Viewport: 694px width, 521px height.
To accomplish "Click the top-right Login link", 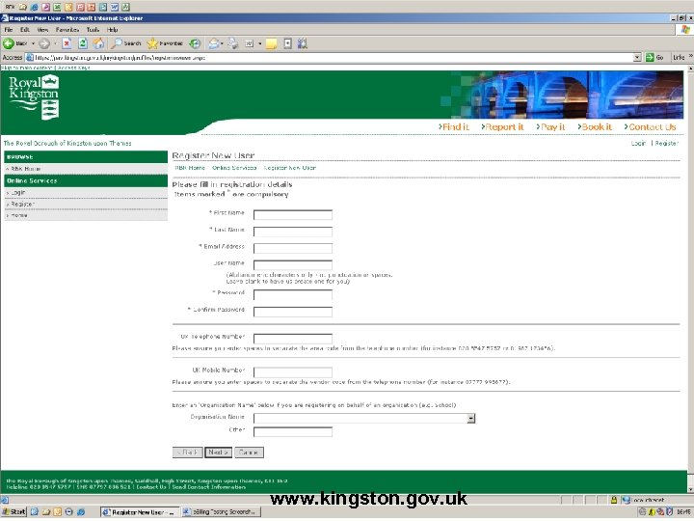I will tap(638, 143).
